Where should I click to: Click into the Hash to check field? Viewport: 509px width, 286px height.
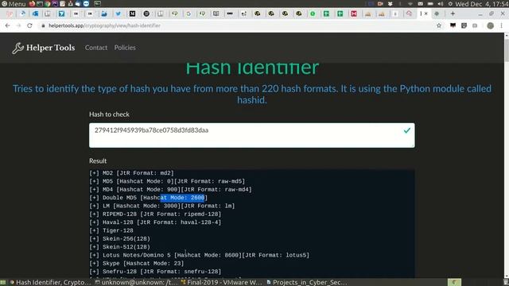252,135
